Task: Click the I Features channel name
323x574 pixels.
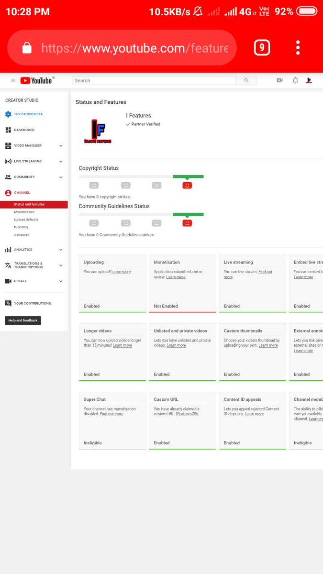Action: [138, 115]
